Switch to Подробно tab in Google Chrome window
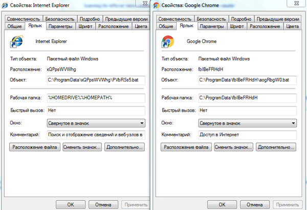This screenshot has width=307, height=210. [x=241, y=19]
